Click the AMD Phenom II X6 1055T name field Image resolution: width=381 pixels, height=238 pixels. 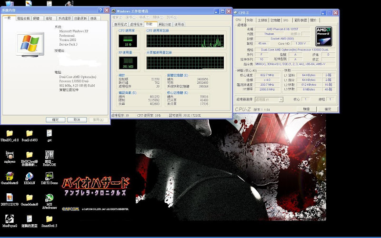(x=282, y=29)
